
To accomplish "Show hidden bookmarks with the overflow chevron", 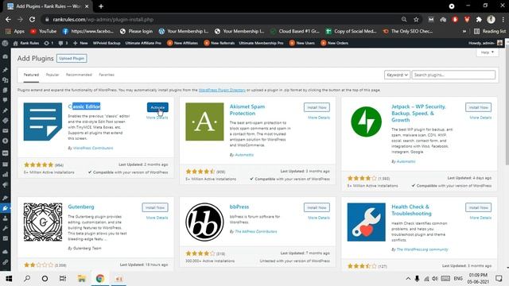I will (x=464, y=31).
